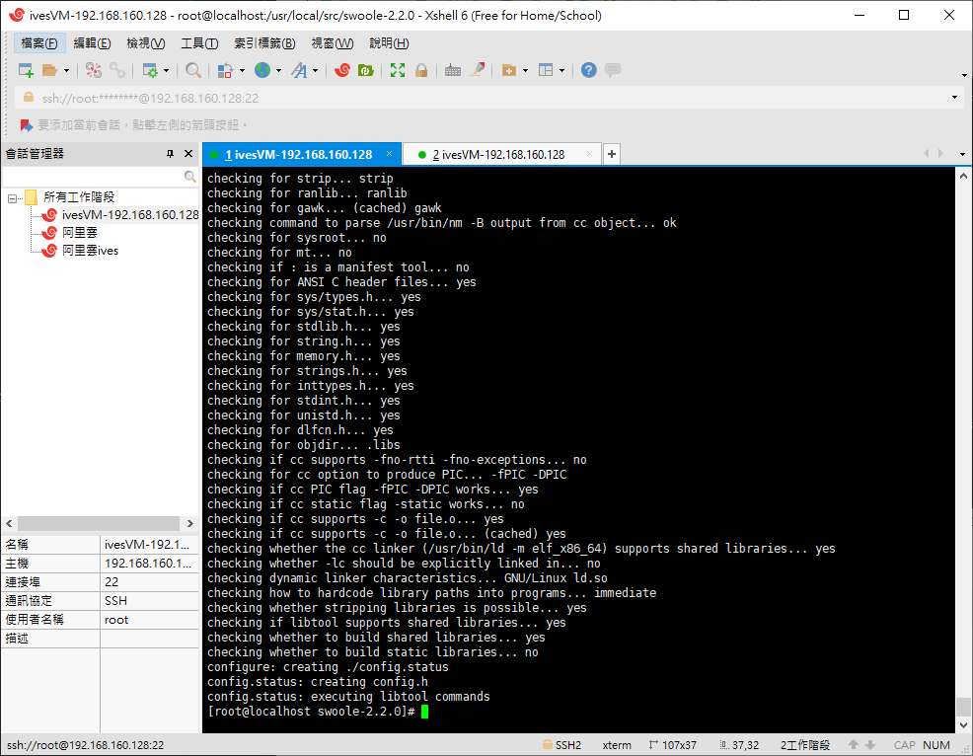Add a new tab with plus button
973x756 pixels.
611,154
